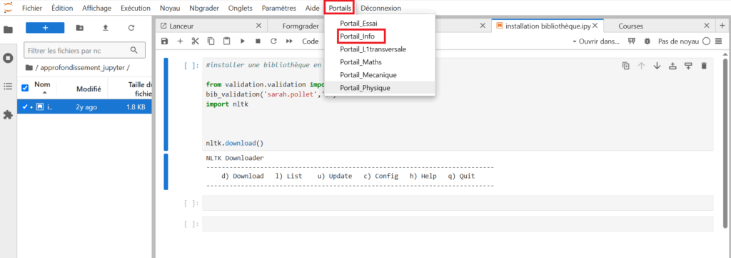The width and height of the screenshot is (731, 258).
Task: Copy the selected cell
Action: 211,41
